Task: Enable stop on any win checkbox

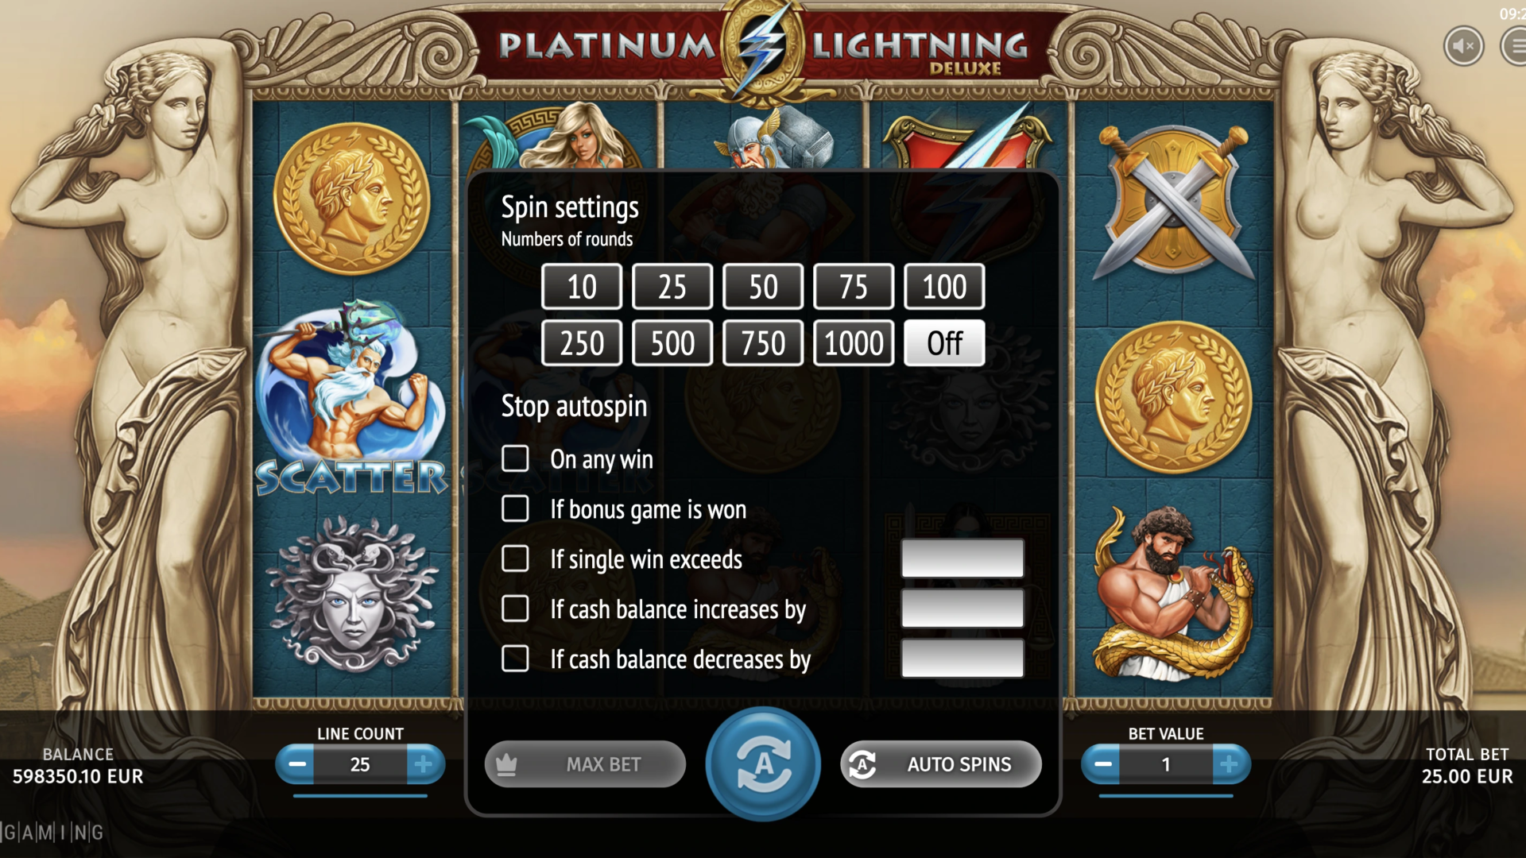Action: point(515,458)
